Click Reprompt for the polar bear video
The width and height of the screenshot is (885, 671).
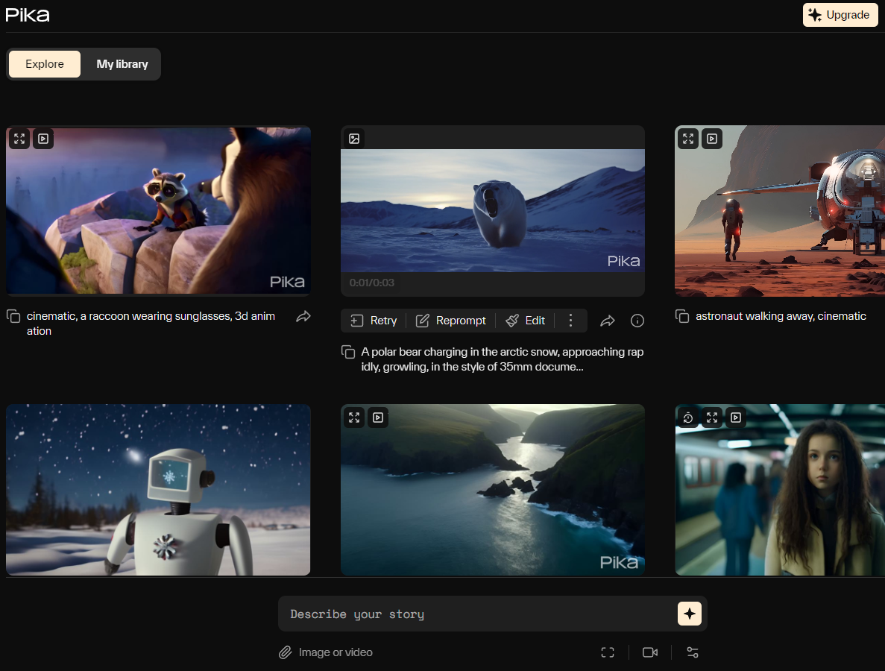pyautogui.click(x=451, y=321)
